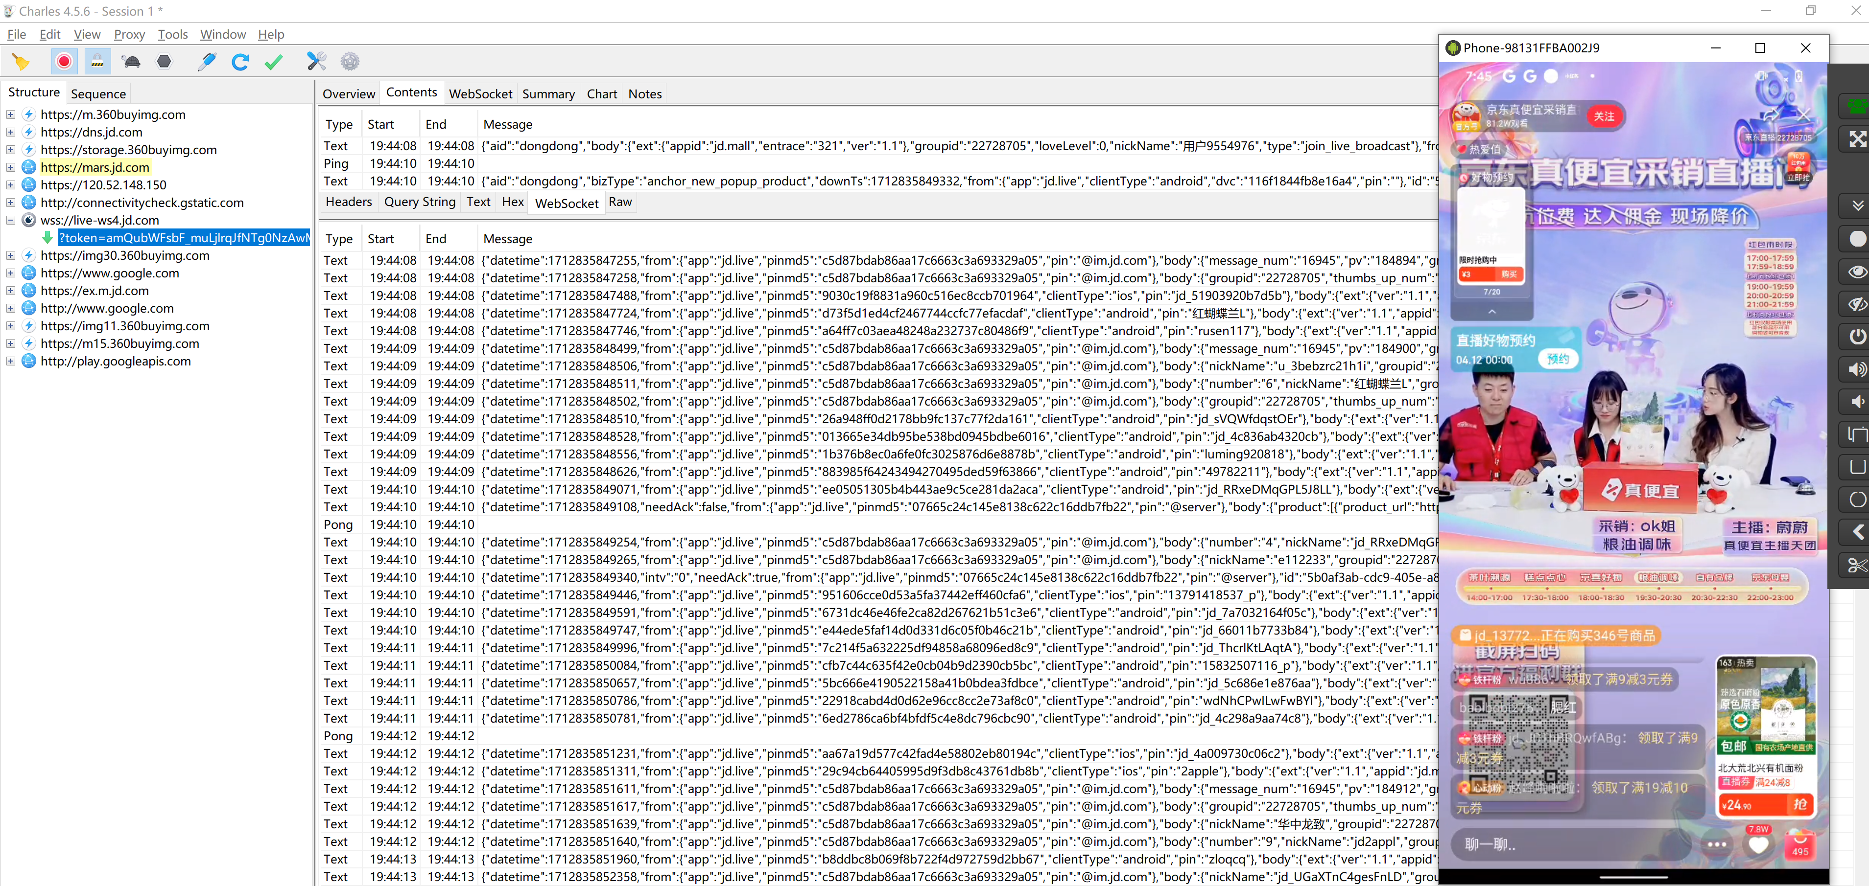Open the upper WebSocket tab

click(480, 93)
